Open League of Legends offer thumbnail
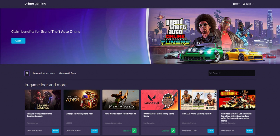 43,100
